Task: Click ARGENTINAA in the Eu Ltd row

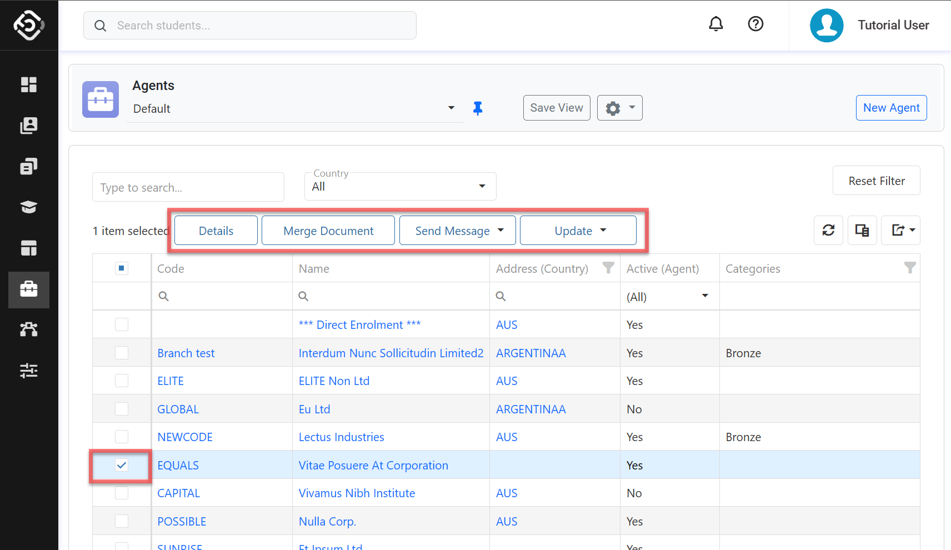Action: [x=531, y=409]
